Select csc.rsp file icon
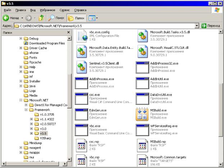Viewport: 224px width, 168px height. tap(81, 145)
